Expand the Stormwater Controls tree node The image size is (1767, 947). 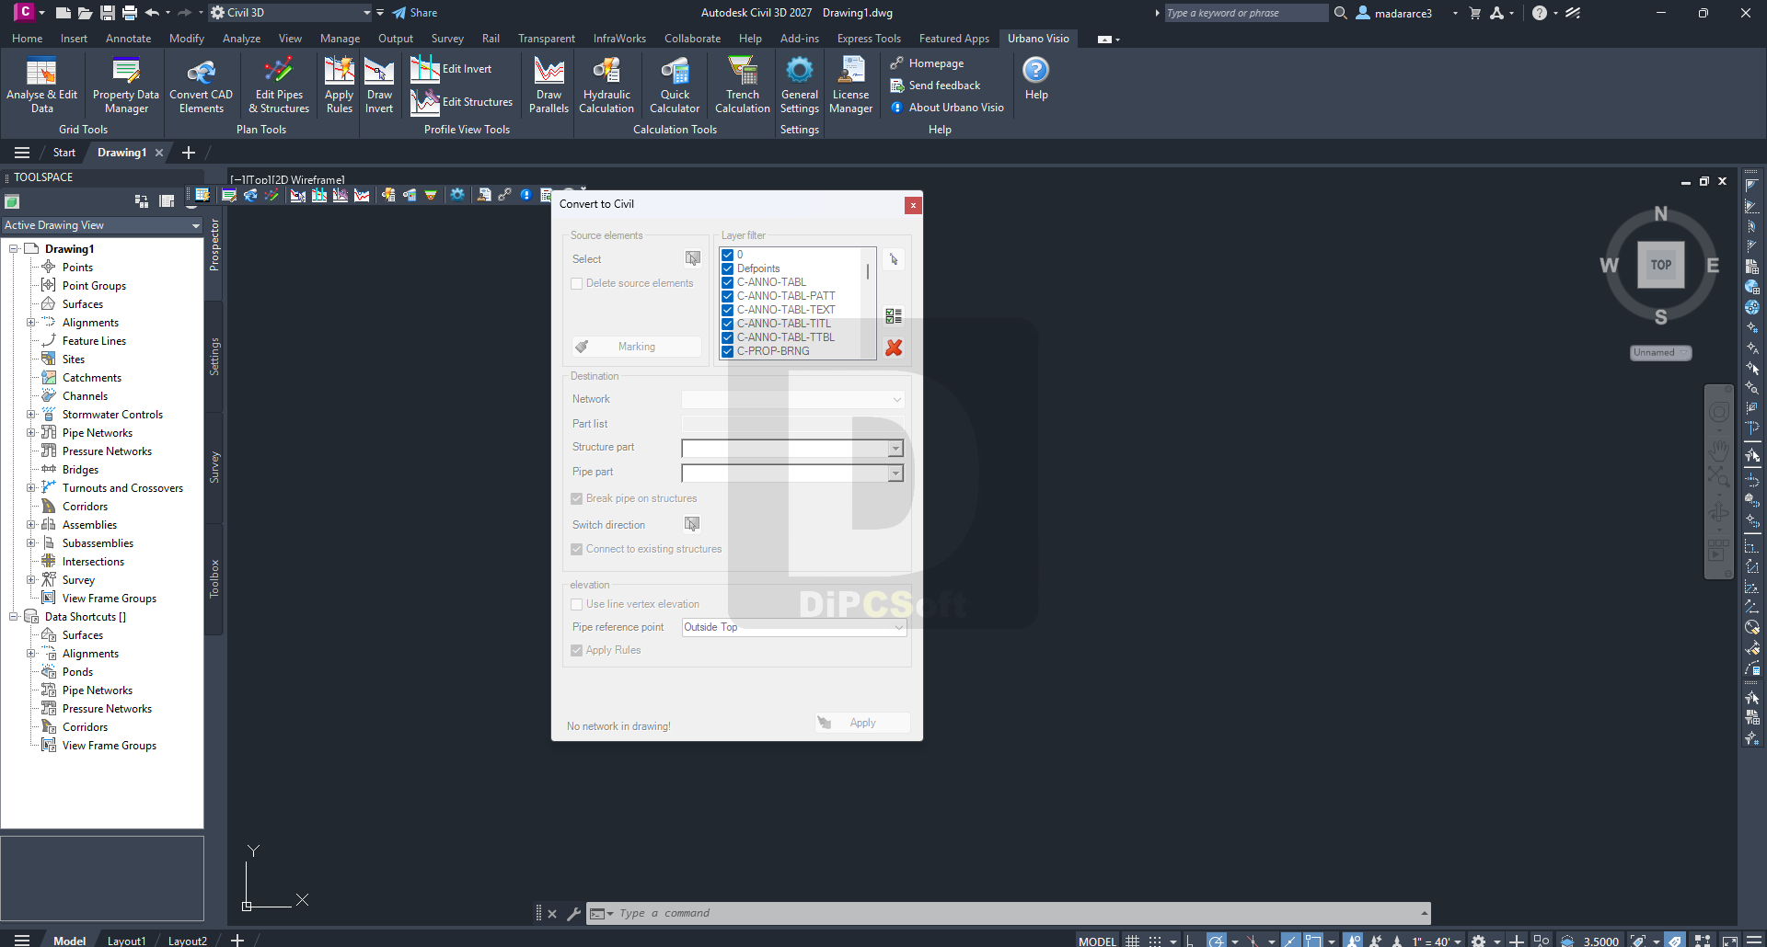30,415
